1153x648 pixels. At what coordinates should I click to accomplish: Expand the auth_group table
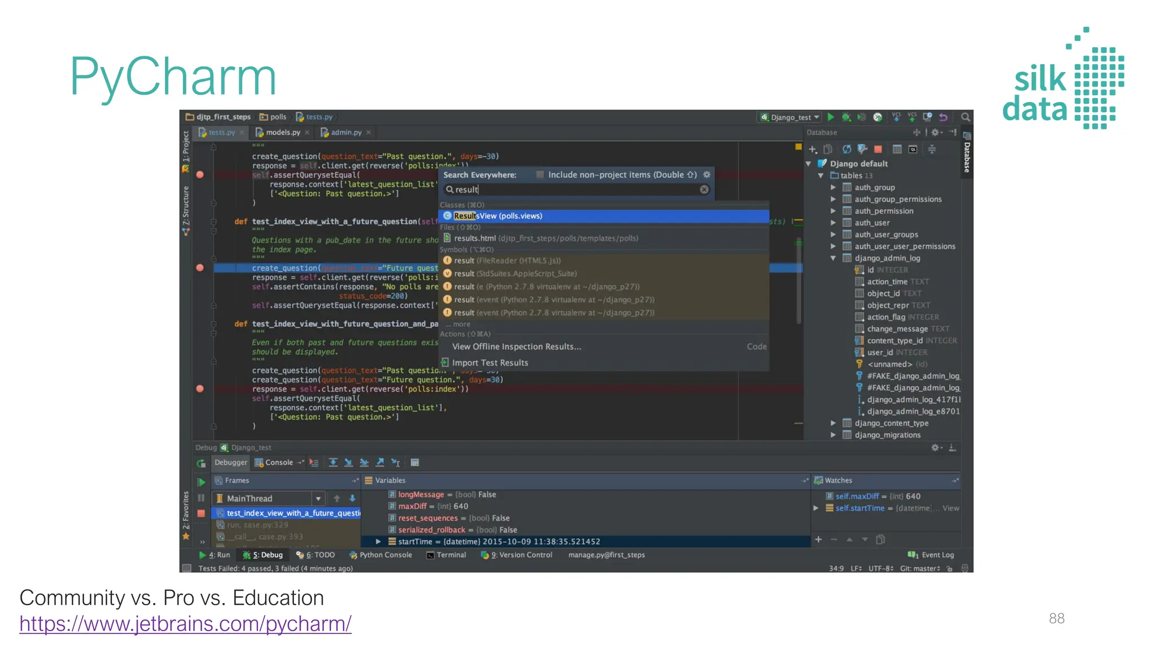833,187
